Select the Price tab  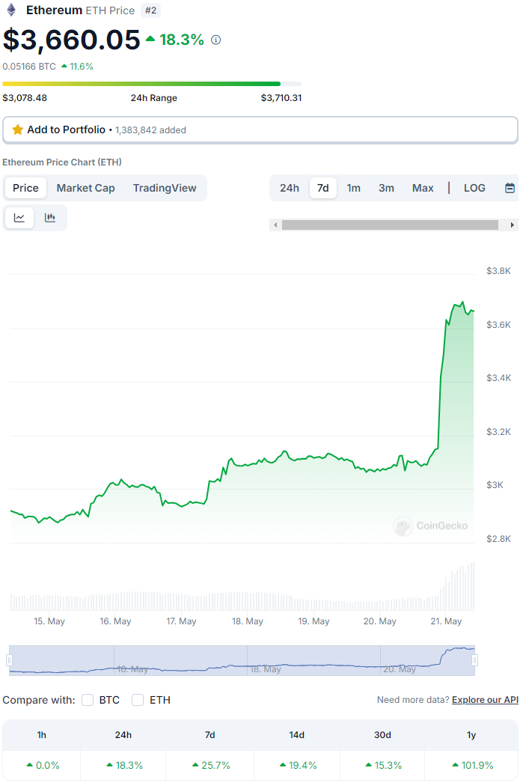tap(25, 188)
